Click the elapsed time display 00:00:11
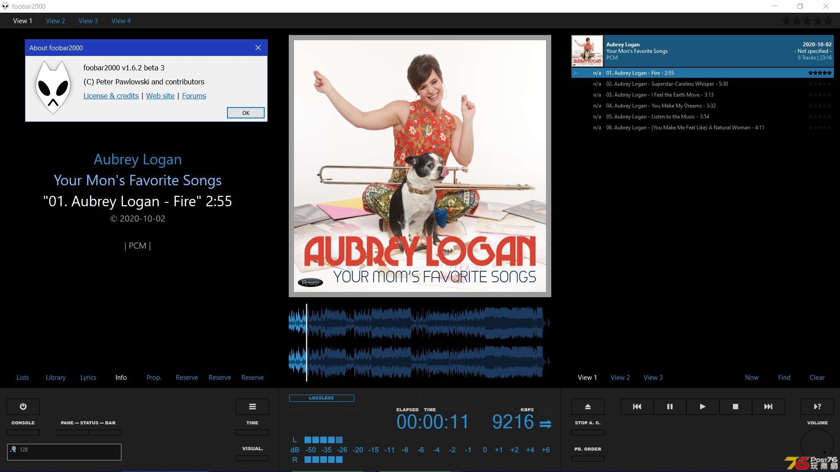This screenshot has width=840, height=472. pyautogui.click(x=432, y=422)
